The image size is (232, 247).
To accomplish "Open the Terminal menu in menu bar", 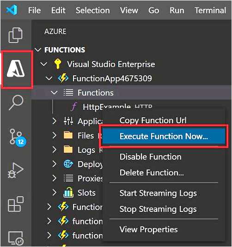I will [x=210, y=11].
